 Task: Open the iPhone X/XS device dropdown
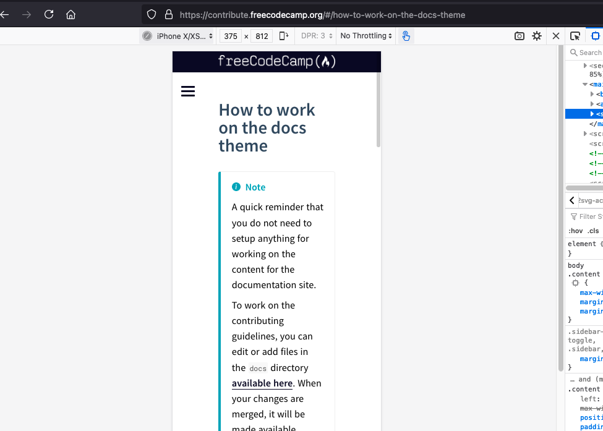(177, 36)
